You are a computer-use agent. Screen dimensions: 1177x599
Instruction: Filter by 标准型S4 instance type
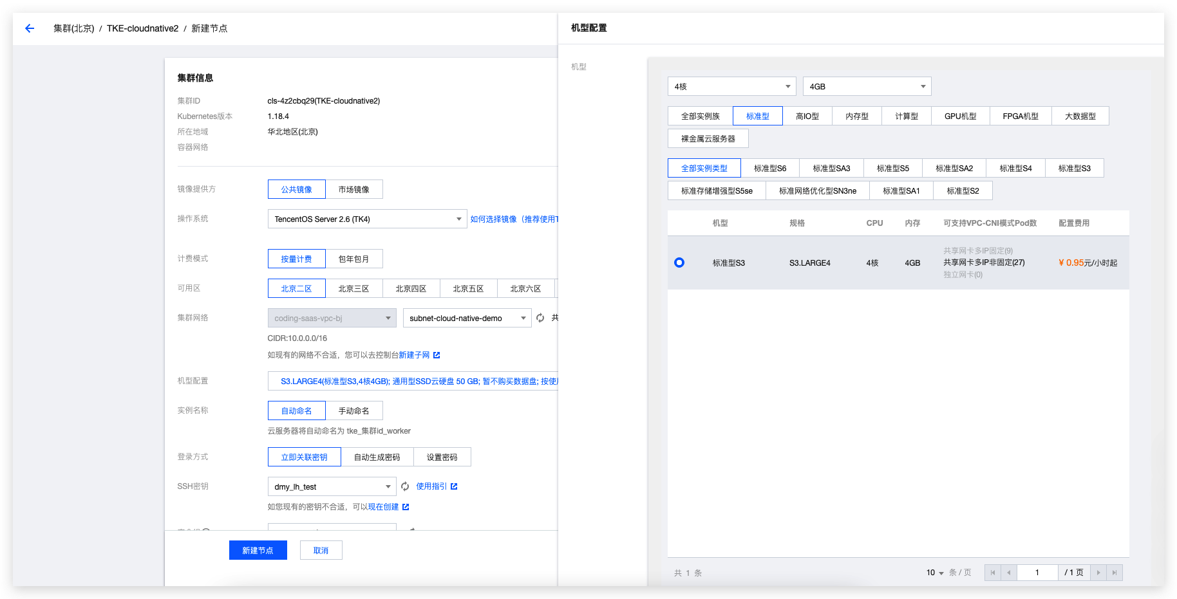(x=1016, y=168)
